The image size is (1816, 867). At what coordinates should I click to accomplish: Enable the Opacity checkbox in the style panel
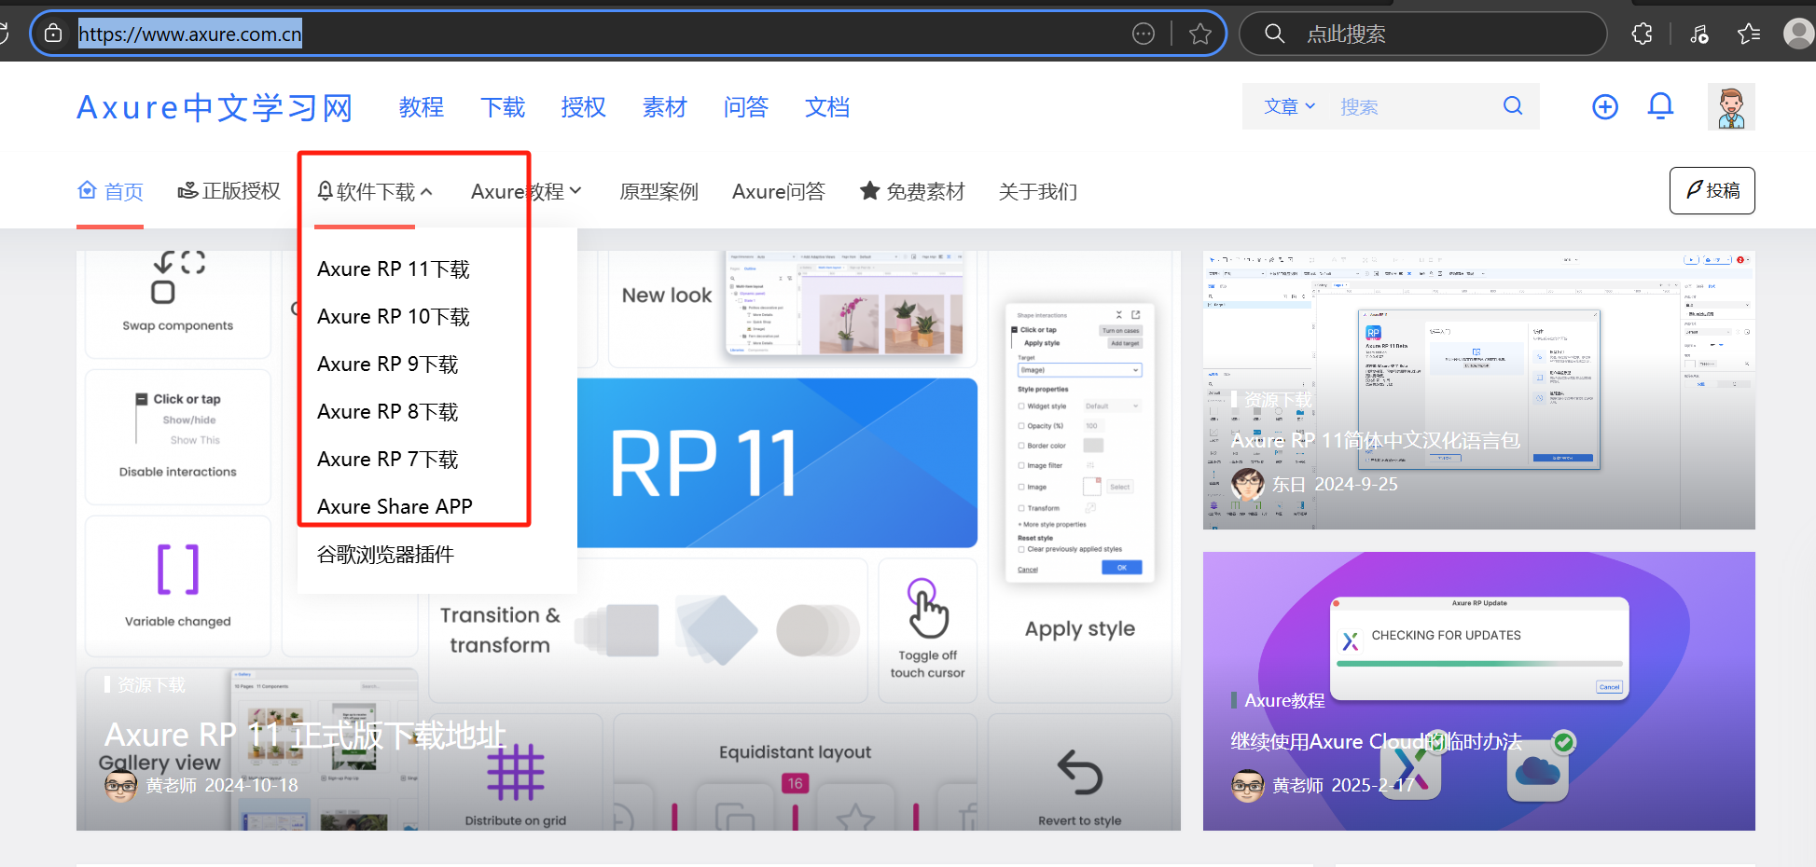click(x=1019, y=424)
